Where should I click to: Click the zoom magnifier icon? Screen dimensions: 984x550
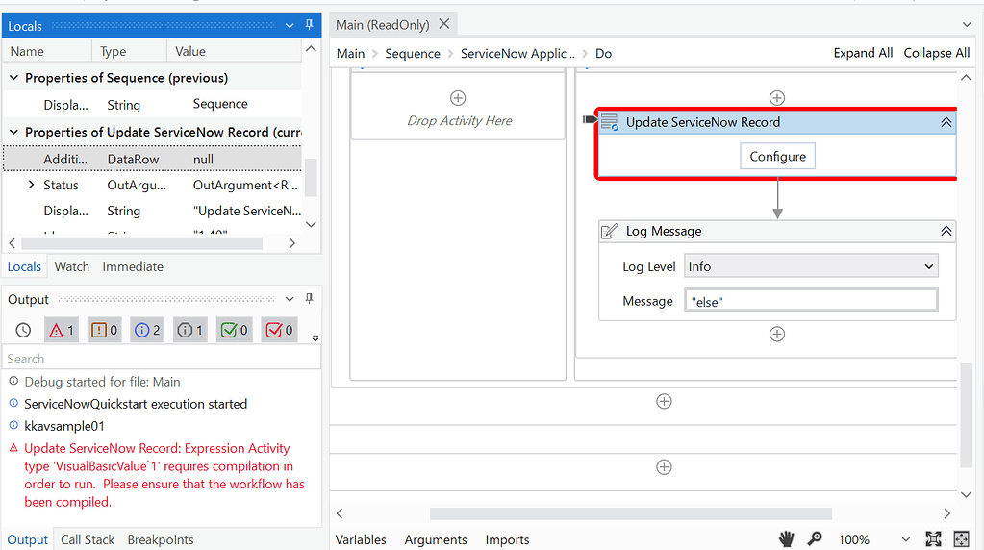[x=815, y=538]
